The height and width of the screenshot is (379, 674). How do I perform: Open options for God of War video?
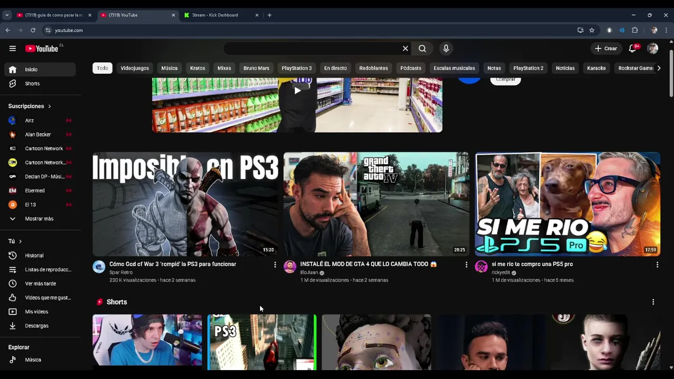[x=275, y=265]
